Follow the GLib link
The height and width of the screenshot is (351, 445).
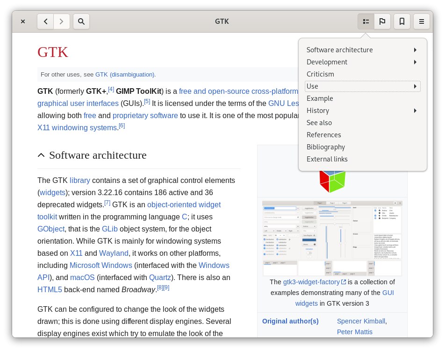110,229
